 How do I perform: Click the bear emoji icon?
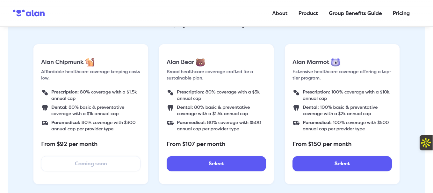[x=200, y=62]
